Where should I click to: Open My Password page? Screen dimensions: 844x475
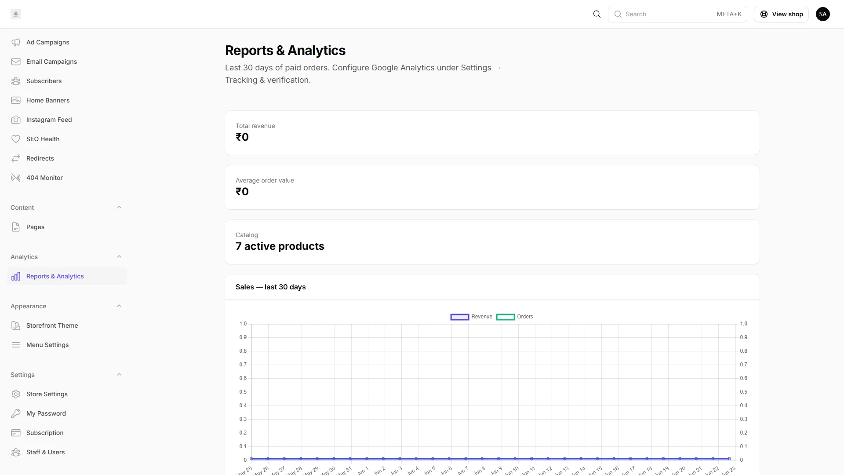click(x=67, y=413)
